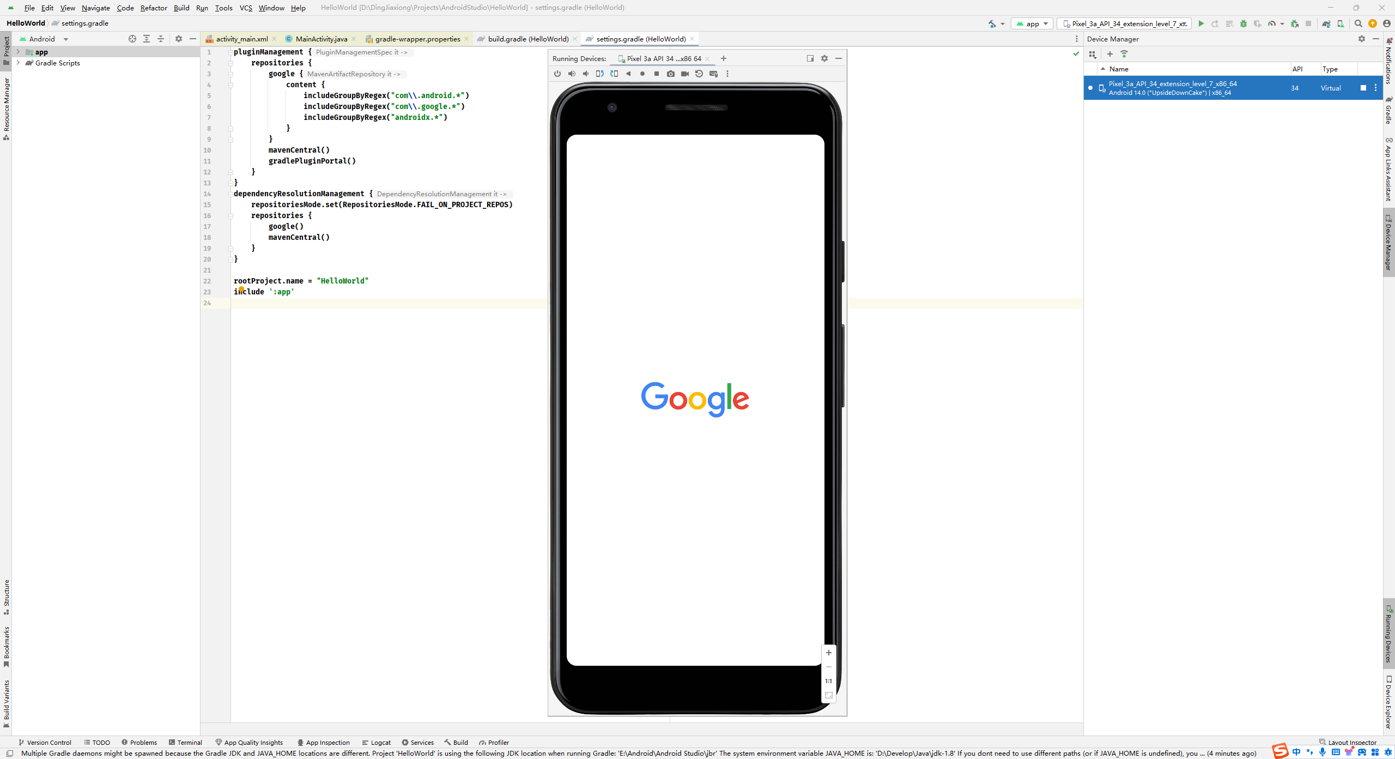This screenshot has width=1395, height=759.
Task: Toggle the Structure tool window
Action: [6, 597]
